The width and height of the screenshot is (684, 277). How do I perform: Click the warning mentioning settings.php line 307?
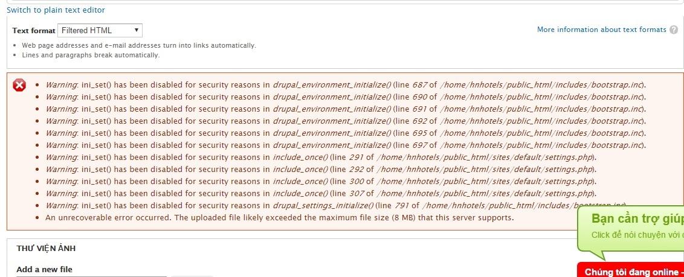click(321, 193)
